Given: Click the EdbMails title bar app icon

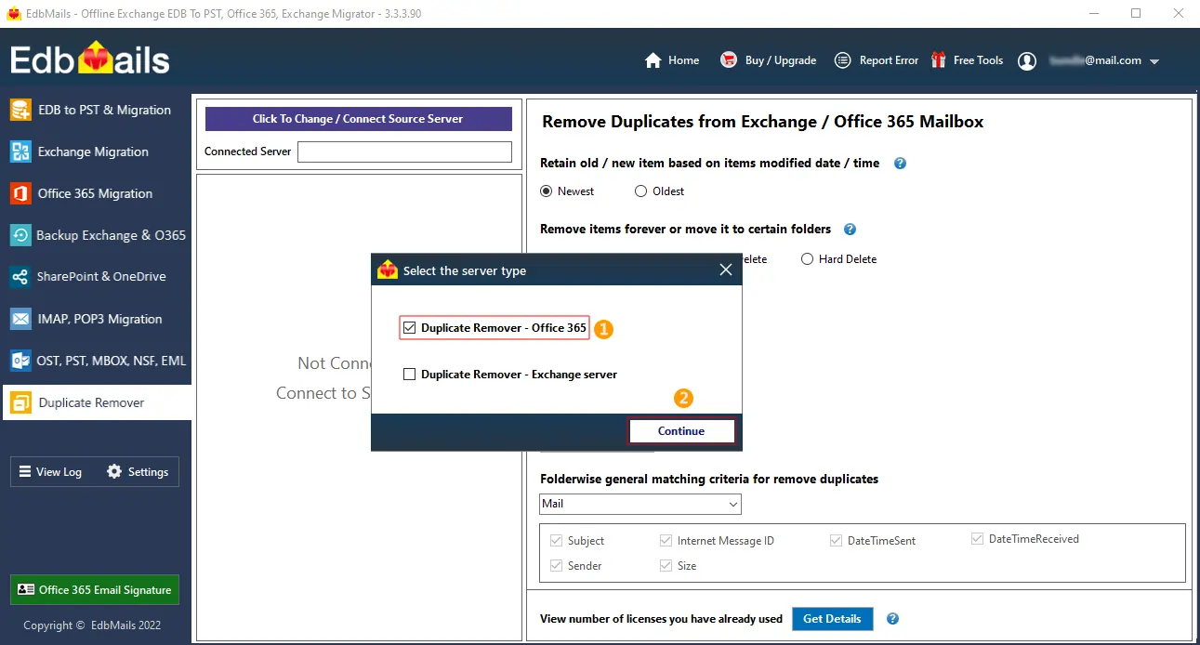Looking at the screenshot, I should click(14, 14).
